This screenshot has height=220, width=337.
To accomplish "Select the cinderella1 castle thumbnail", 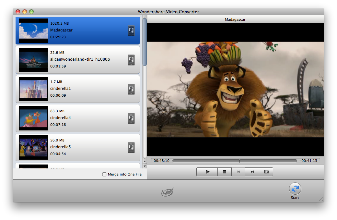I will (x=33, y=89).
